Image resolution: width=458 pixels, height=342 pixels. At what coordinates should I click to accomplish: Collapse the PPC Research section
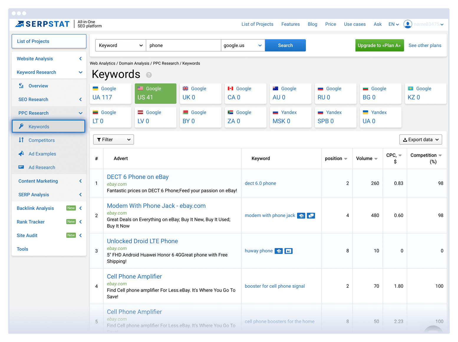(49, 113)
